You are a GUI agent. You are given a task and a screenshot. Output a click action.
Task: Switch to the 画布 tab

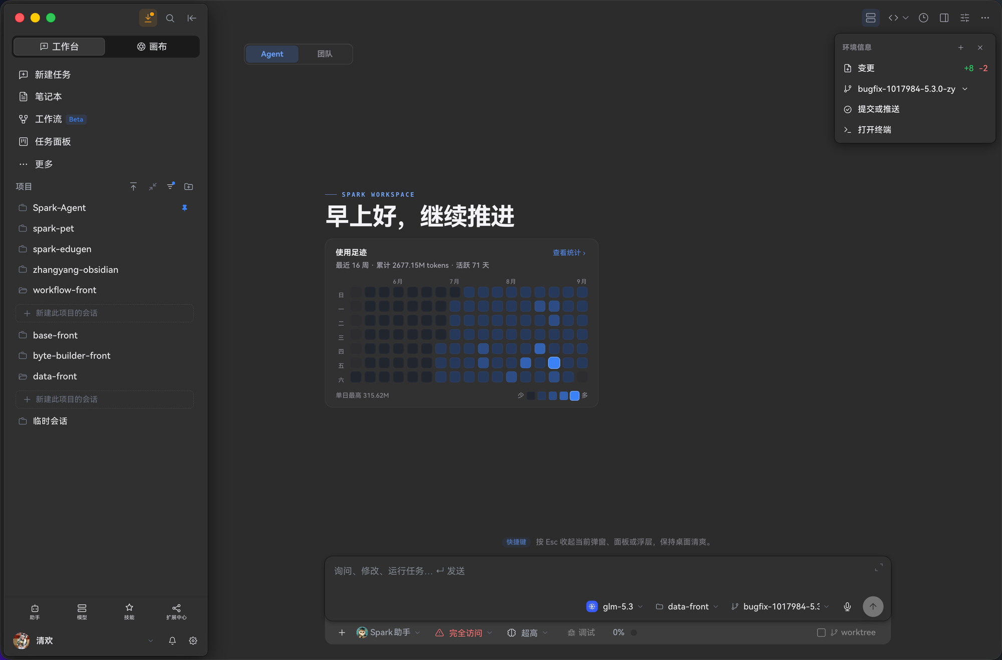pyautogui.click(x=152, y=47)
